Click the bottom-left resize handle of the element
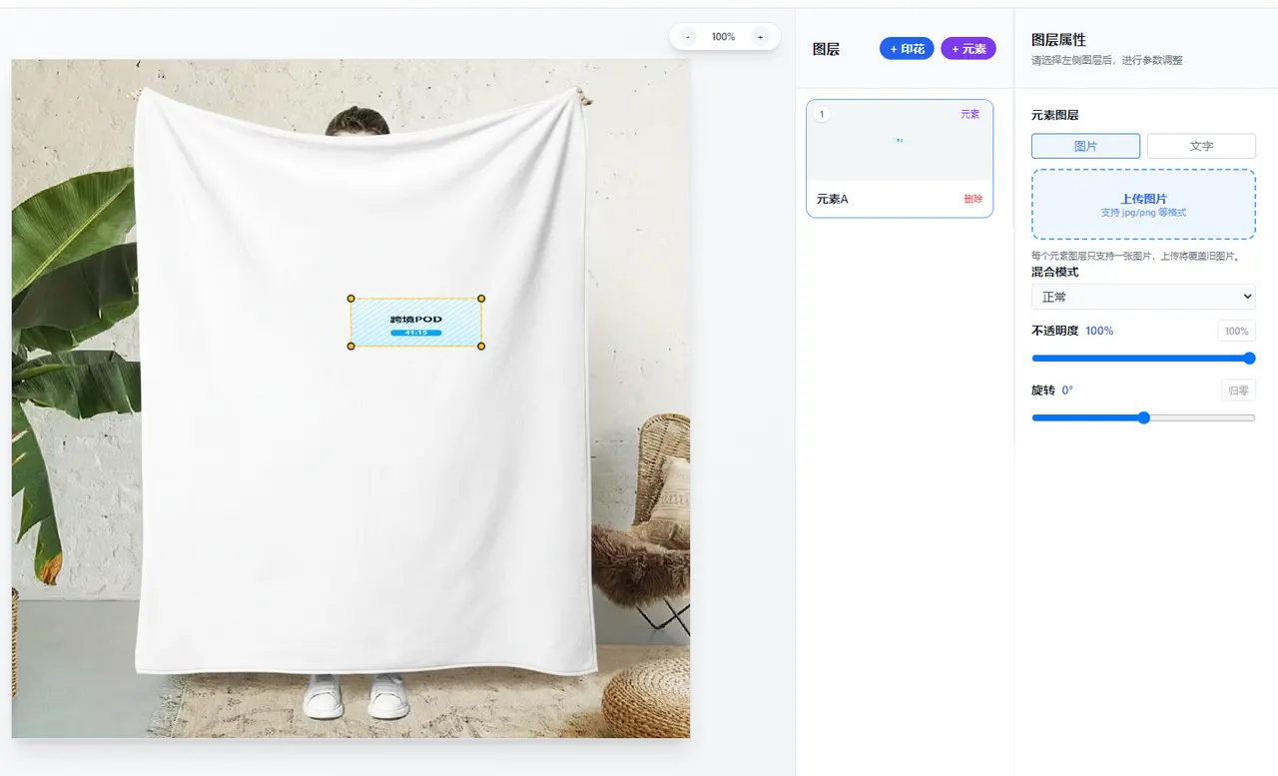Screen dimensions: 1278x776 point(350,346)
